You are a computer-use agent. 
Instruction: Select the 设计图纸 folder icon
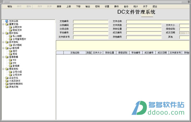11,45
